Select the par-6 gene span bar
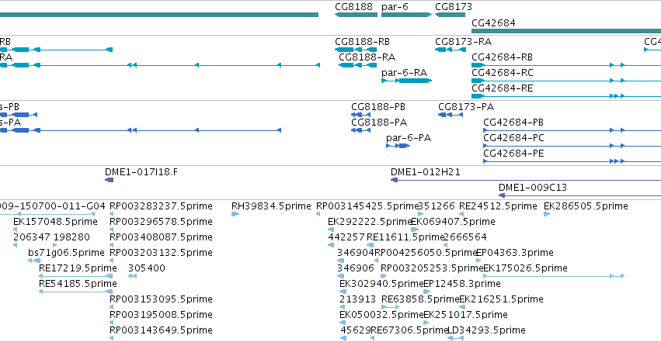The image size is (661, 342). (x=406, y=15)
